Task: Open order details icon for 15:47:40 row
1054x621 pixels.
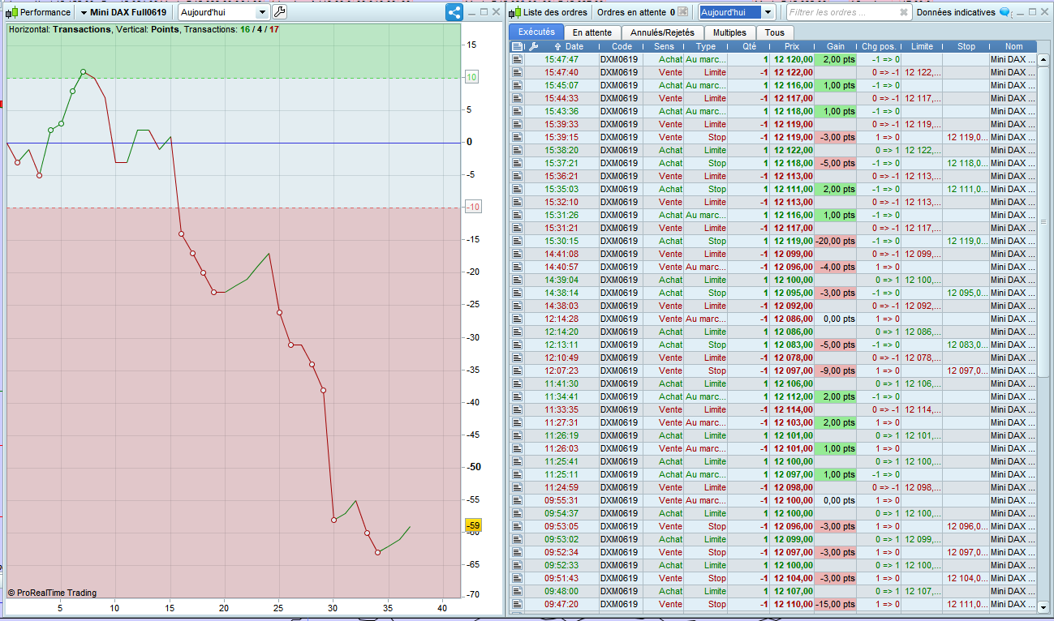Action: (x=517, y=72)
